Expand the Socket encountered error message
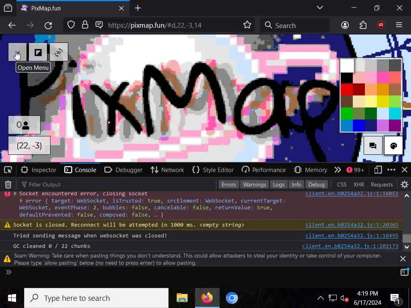Screen dimensions: 411x308 point(15,194)
